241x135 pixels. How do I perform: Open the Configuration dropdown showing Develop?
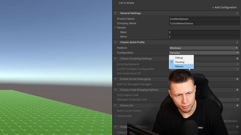204,53
